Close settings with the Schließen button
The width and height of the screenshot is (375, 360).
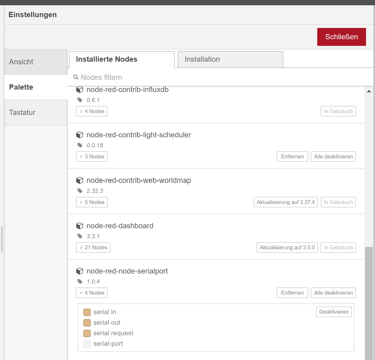coord(342,37)
